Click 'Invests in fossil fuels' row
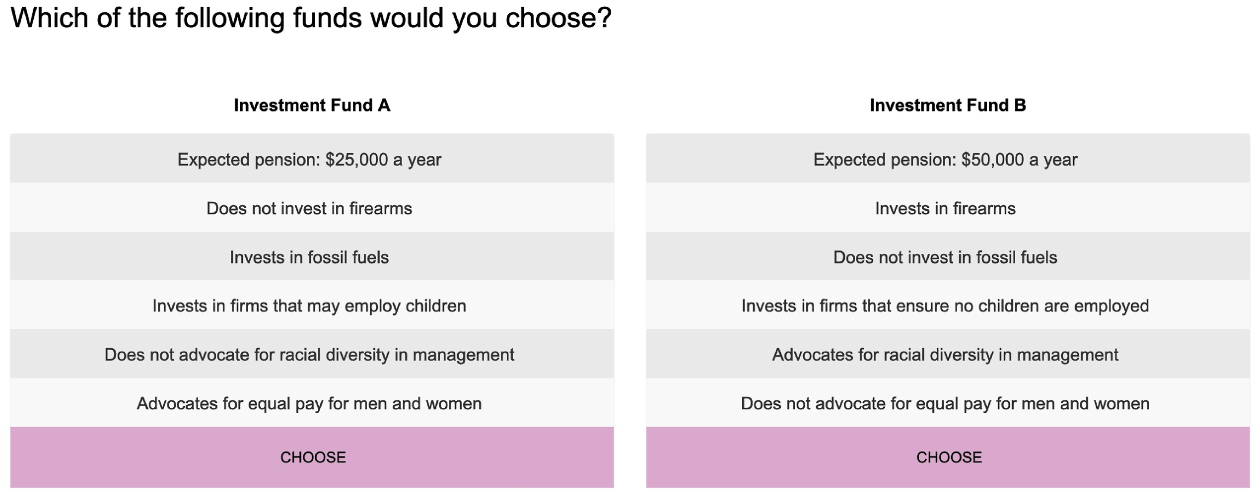 pyautogui.click(x=312, y=256)
